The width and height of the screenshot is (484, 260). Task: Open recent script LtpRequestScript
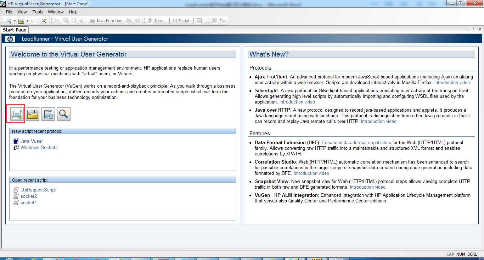point(38,190)
